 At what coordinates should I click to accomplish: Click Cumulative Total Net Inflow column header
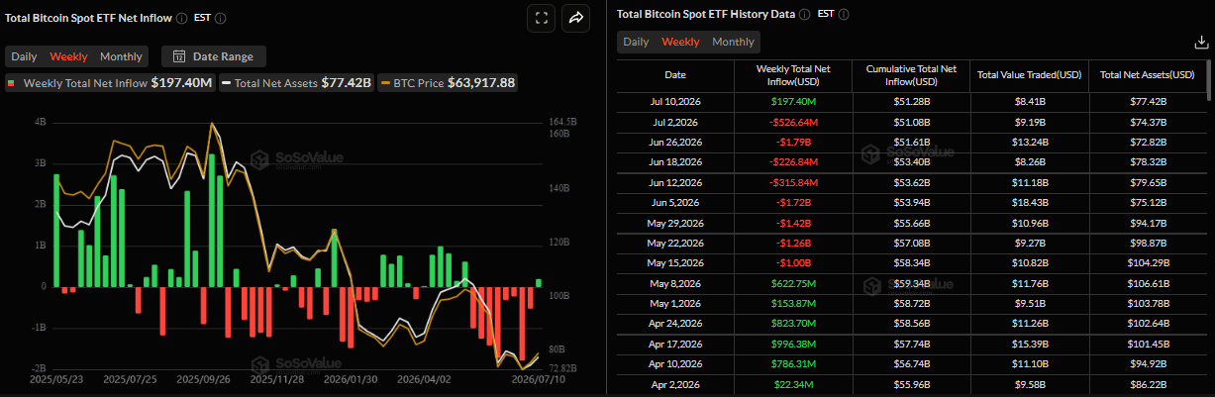tap(910, 75)
